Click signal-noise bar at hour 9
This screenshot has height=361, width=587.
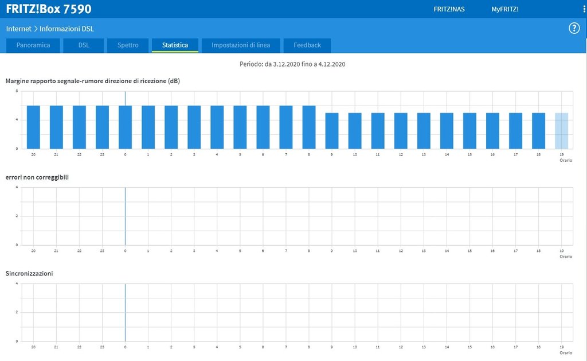(x=332, y=131)
